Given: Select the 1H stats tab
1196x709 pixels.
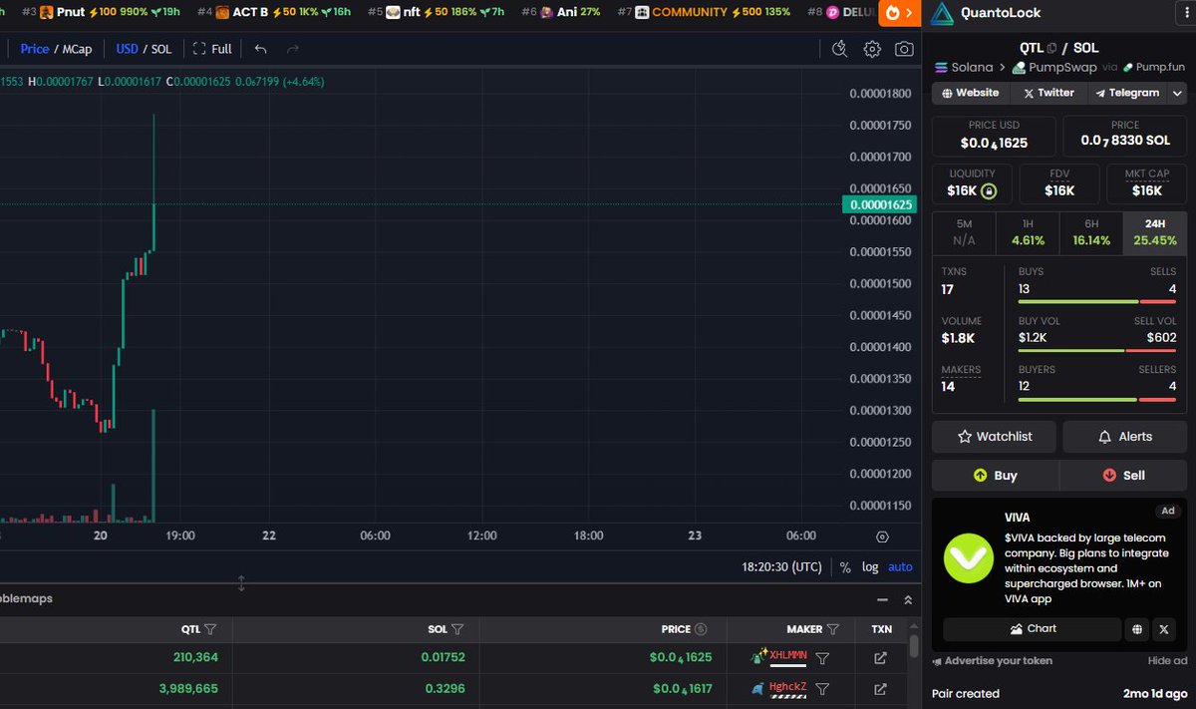Looking at the screenshot, I should click(1028, 232).
